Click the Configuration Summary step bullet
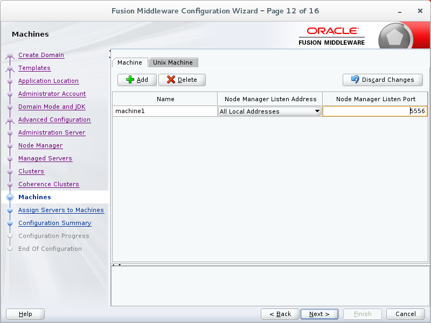This screenshot has width=431, height=323. click(x=10, y=223)
